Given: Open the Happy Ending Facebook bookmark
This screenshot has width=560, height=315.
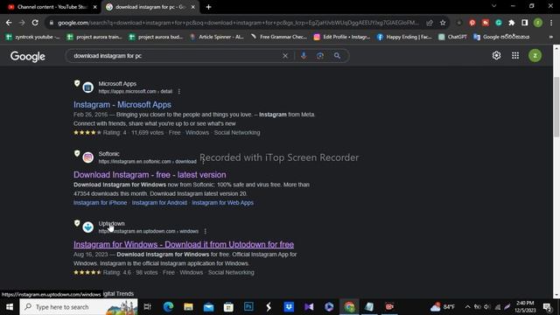Looking at the screenshot, I should (x=404, y=37).
